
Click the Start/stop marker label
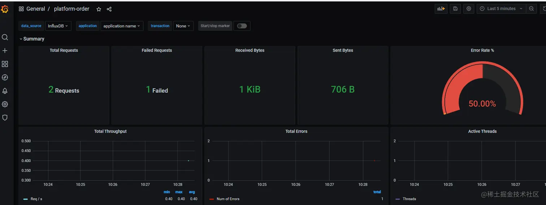(x=215, y=26)
